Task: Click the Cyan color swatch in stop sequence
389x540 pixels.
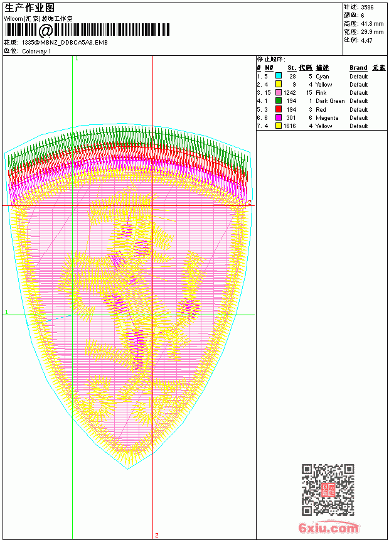Action: point(279,76)
